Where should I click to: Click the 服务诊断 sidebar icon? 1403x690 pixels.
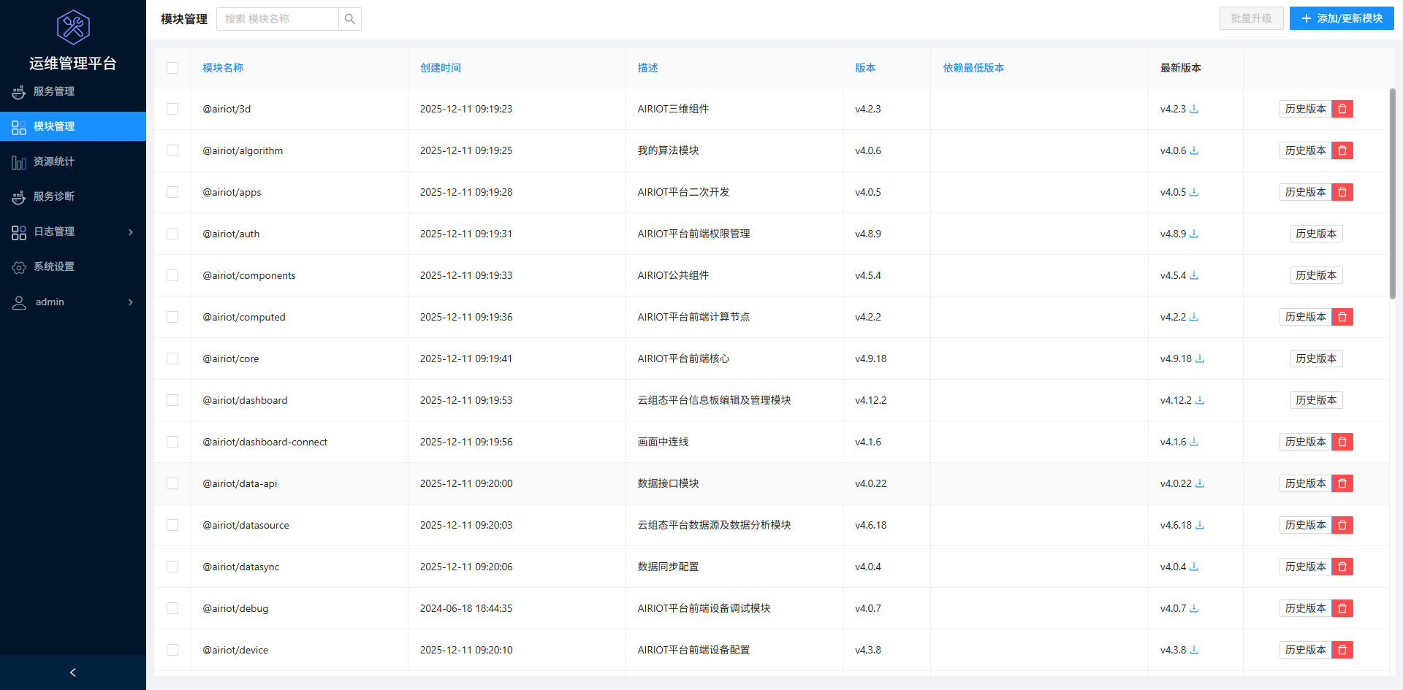[18, 196]
